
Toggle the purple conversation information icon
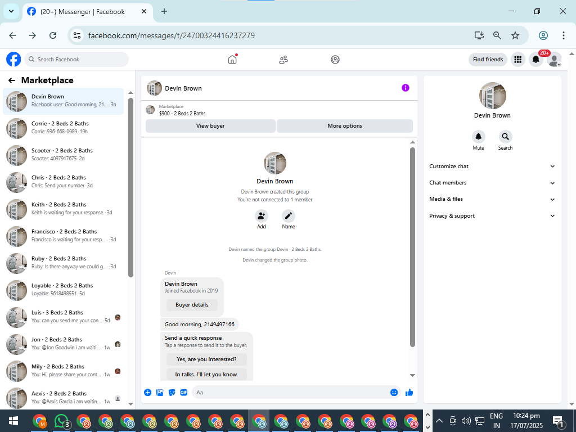point(405,88)
